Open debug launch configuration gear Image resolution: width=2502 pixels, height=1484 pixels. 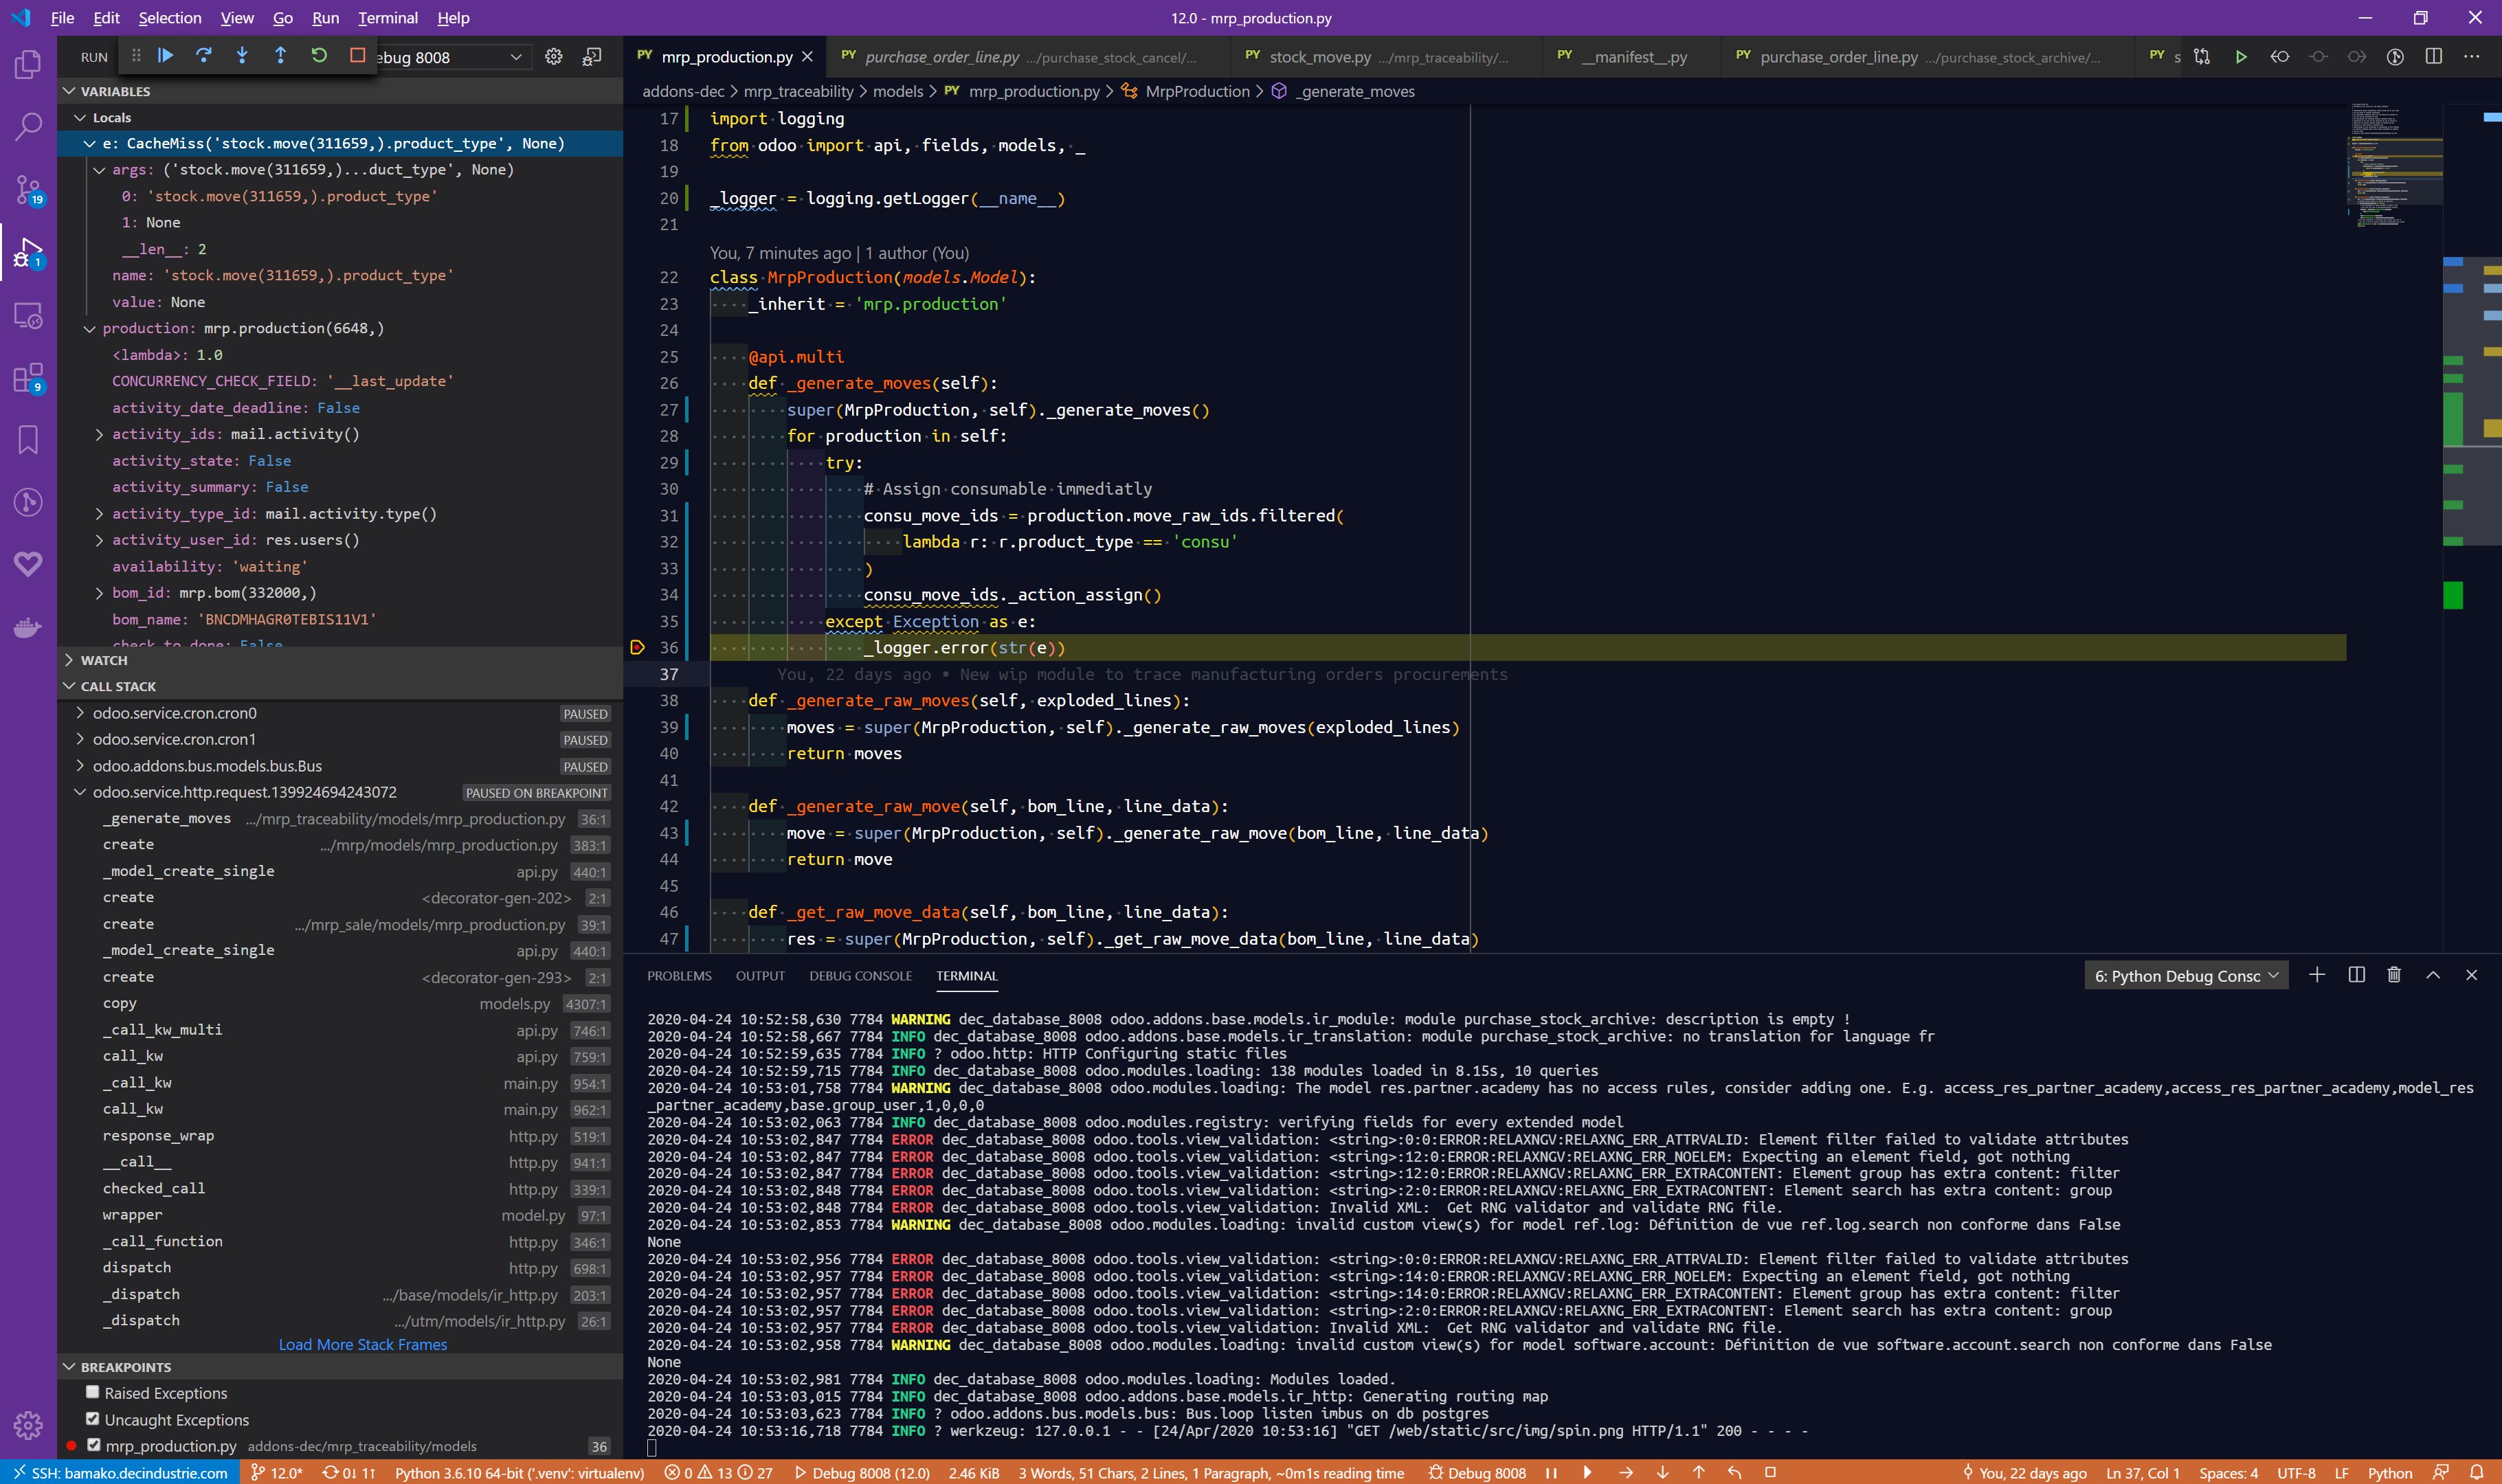click(x=554, y=57)
